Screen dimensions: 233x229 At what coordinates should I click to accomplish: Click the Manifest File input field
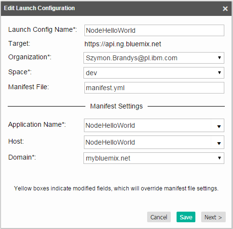point(154,88)
